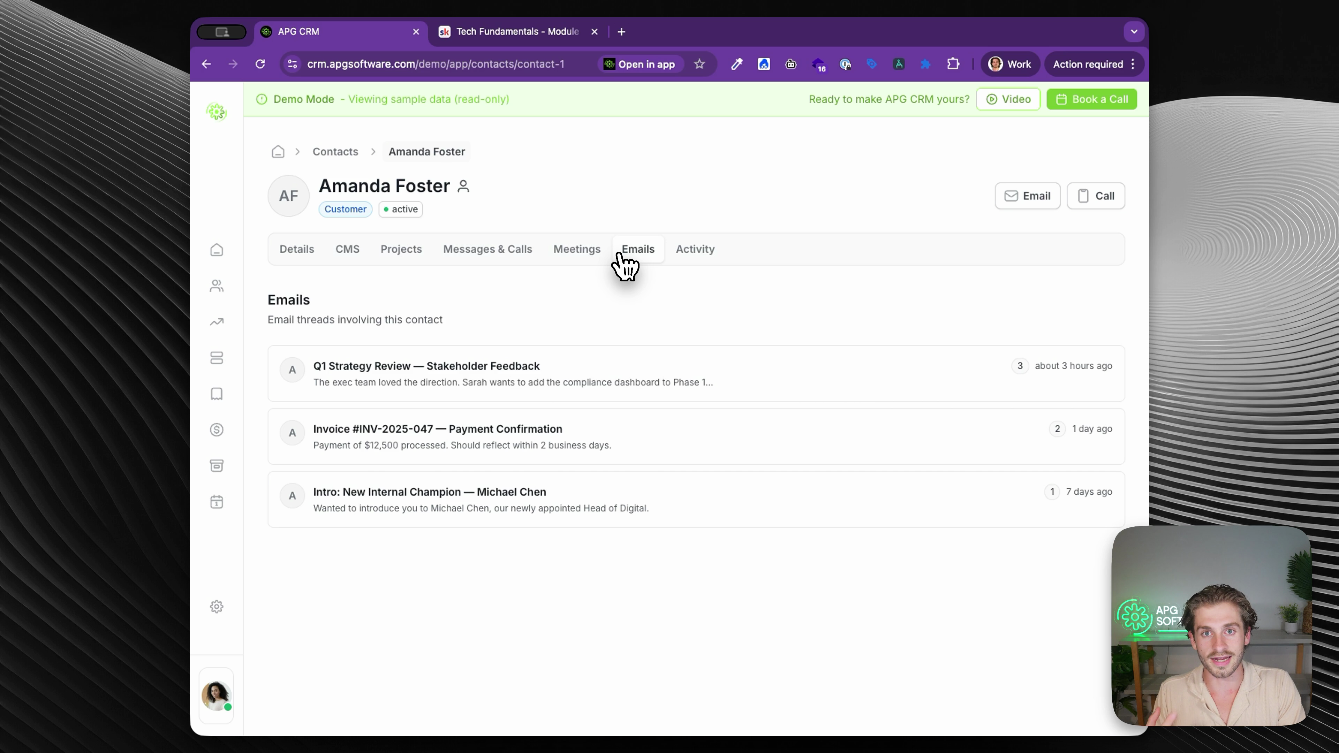The width and height of the screenshot is (1339, 753).
Task: Click the Video button in demo banner
Action: [x=1008, y=99]
